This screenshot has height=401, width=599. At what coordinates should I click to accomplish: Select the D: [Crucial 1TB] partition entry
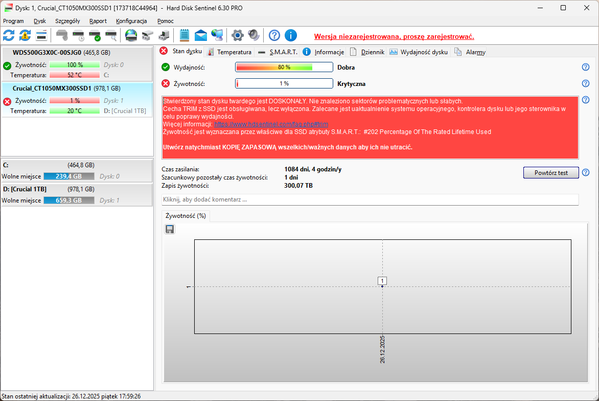tap(77, 194)
